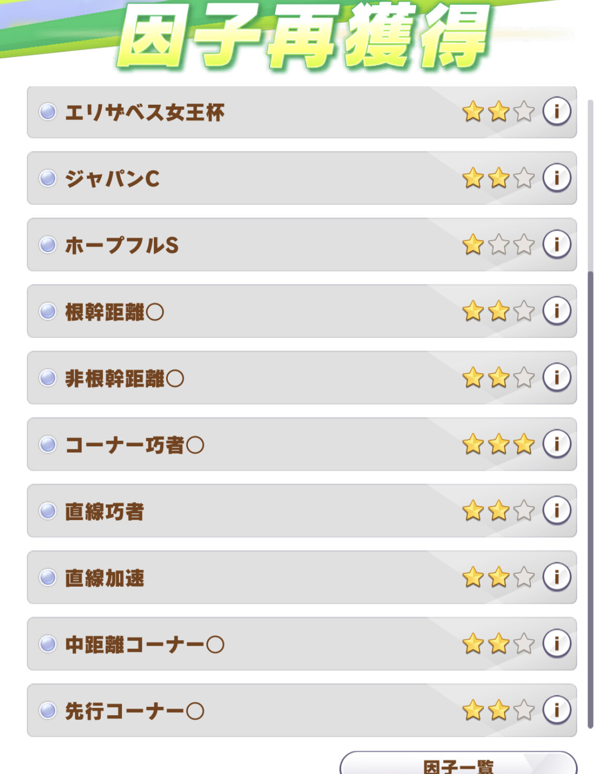604x774 pixels.
Task: Choose the コーナー巧者○ factor row
Action: tap(301, 444)
